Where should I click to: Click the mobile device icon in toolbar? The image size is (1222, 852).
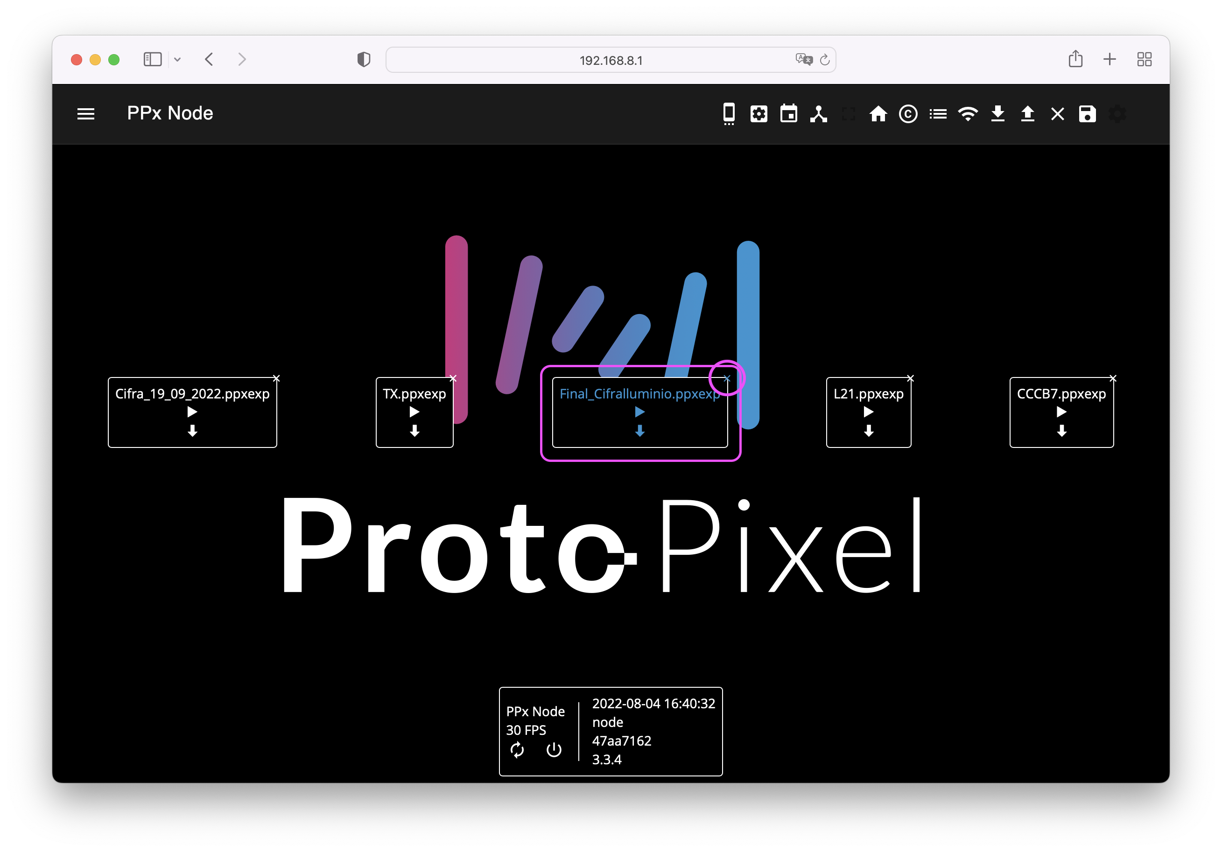(x=729, y=113)
